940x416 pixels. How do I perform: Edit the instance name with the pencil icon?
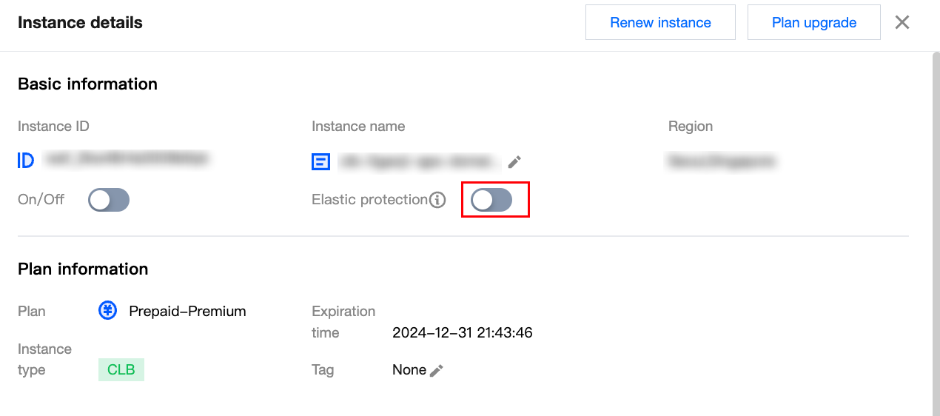[514, 161]
